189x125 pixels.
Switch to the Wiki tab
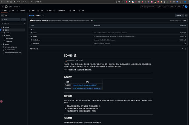[49, 11]
